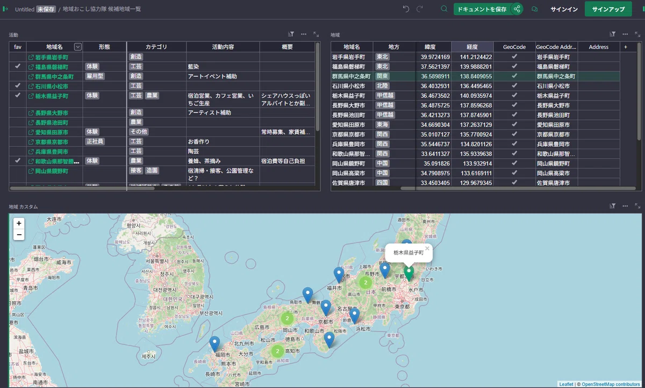
Task: Click the share icon beside the save button
Action: tap(517, 9)
